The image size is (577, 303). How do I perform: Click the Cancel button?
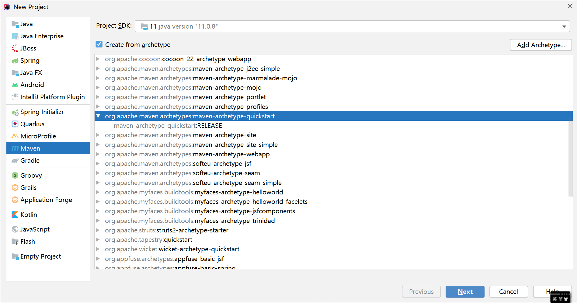pos(509,292)
